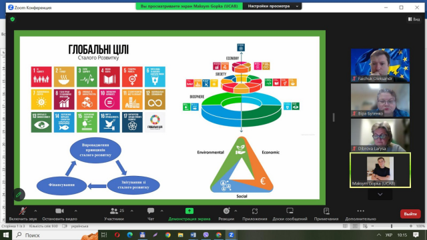
Task: Open File Explorer from taskbar
Action: (x=181, y=235)
